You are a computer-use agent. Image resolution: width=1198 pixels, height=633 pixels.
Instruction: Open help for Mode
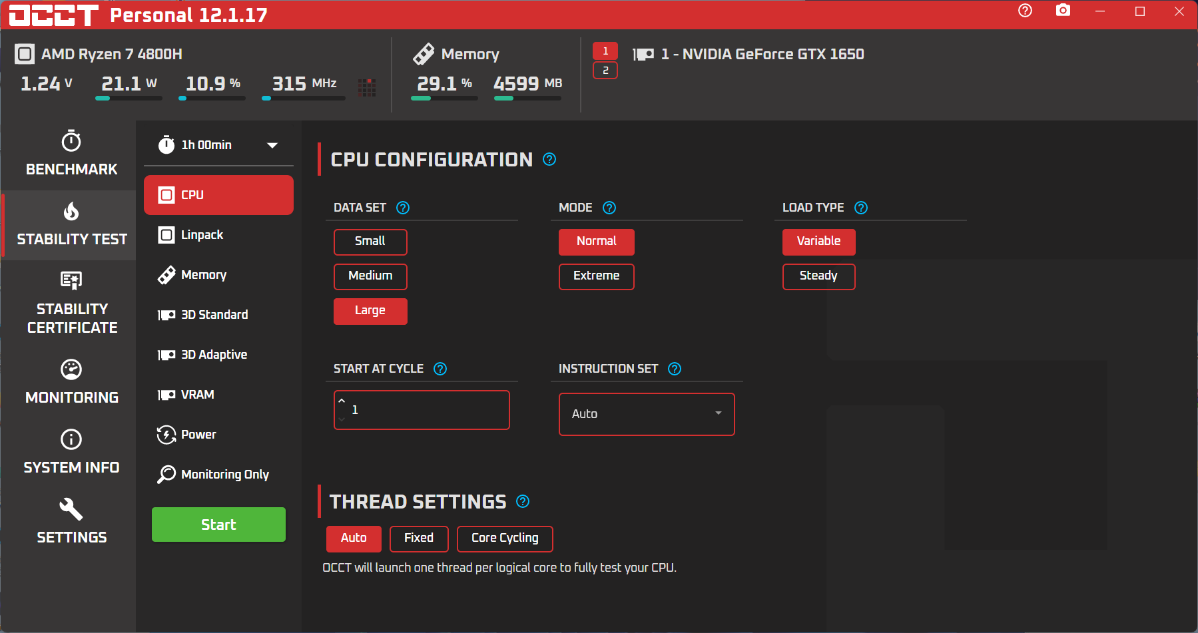click(x=609, y=208)
